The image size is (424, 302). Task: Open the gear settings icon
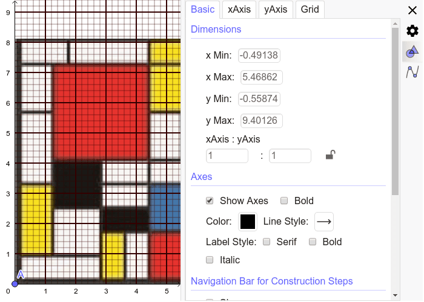pos(412,31)
